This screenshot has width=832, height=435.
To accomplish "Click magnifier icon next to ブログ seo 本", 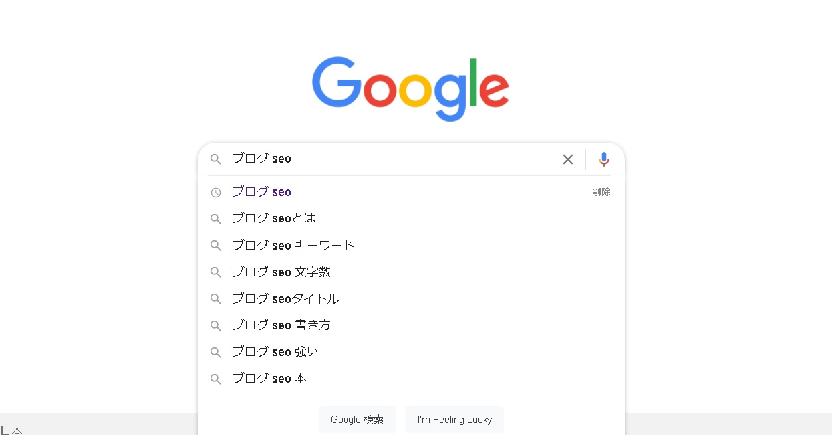I will 216,379.
